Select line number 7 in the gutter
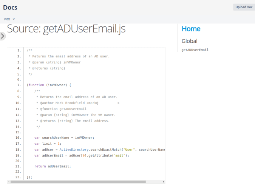Screen dimensions: 255x184 tap(19, 85)
